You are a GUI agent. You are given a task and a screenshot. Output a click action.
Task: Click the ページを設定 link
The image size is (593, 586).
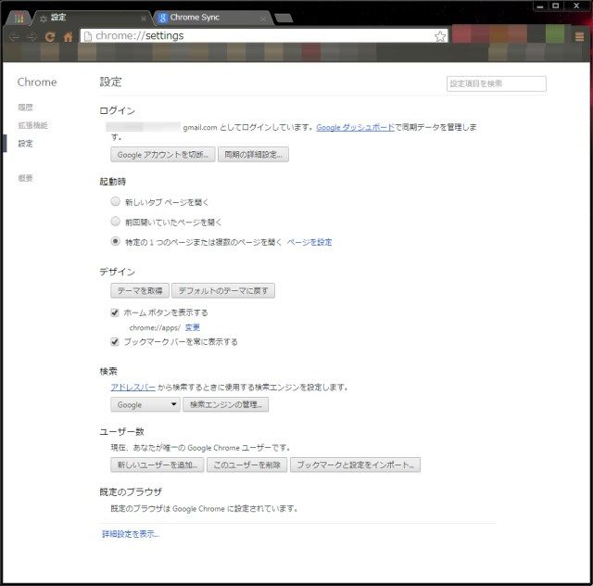[x=309, y=242]
